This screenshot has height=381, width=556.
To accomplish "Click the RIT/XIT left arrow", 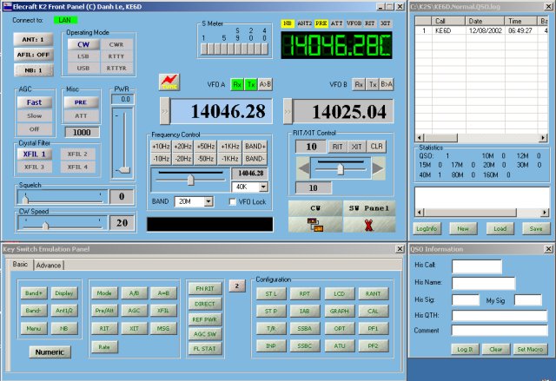I will tap(303, 168).
